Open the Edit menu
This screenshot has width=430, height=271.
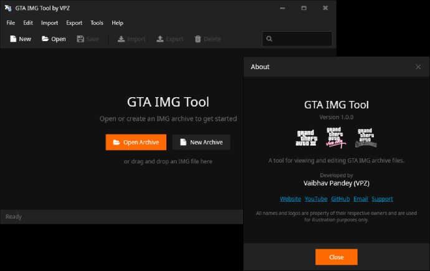coord(28,23)
